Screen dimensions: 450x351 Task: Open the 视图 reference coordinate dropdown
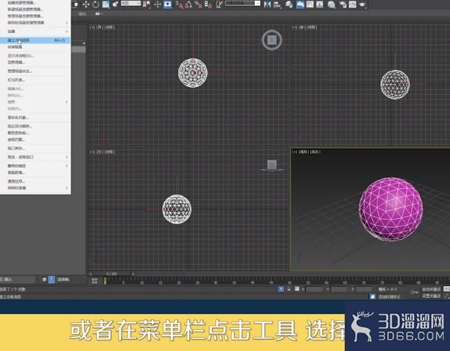point(131,4)
